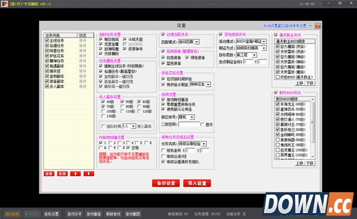Click the 通天教主BOSS顺序 list header
This screenshot has height=219, width=357.
click(x=295, y=42)
